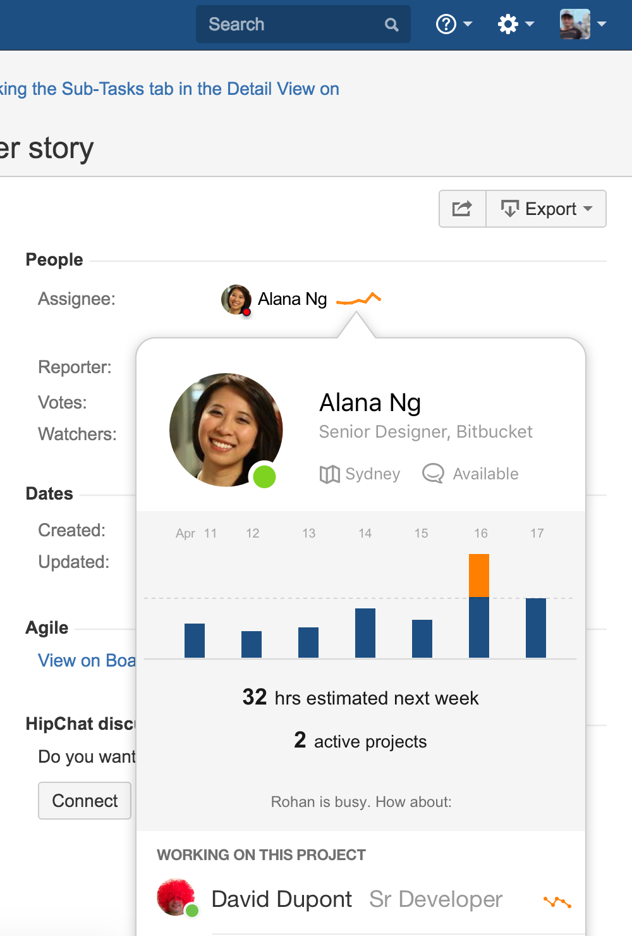This screenshot has width=632, height=936.
Task: Click 'Senior Designer, Bitbucket' title text
Action: (x=425, y=431)
